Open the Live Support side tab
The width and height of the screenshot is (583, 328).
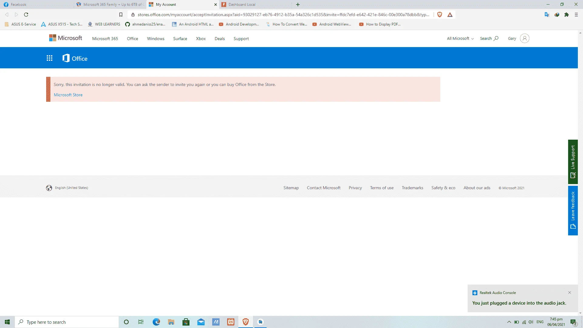click(x=573, y=162)
